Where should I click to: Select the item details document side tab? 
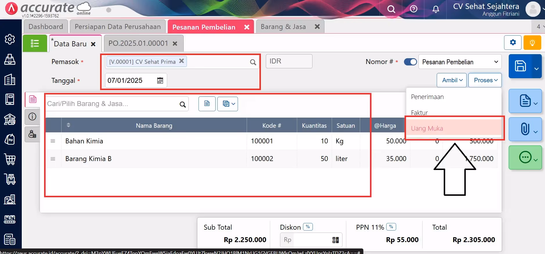click(x=33, y=99)
